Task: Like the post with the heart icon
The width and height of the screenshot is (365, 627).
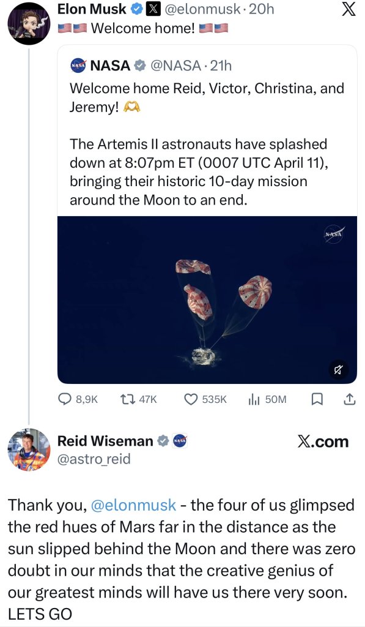Action: coord(191,399)
